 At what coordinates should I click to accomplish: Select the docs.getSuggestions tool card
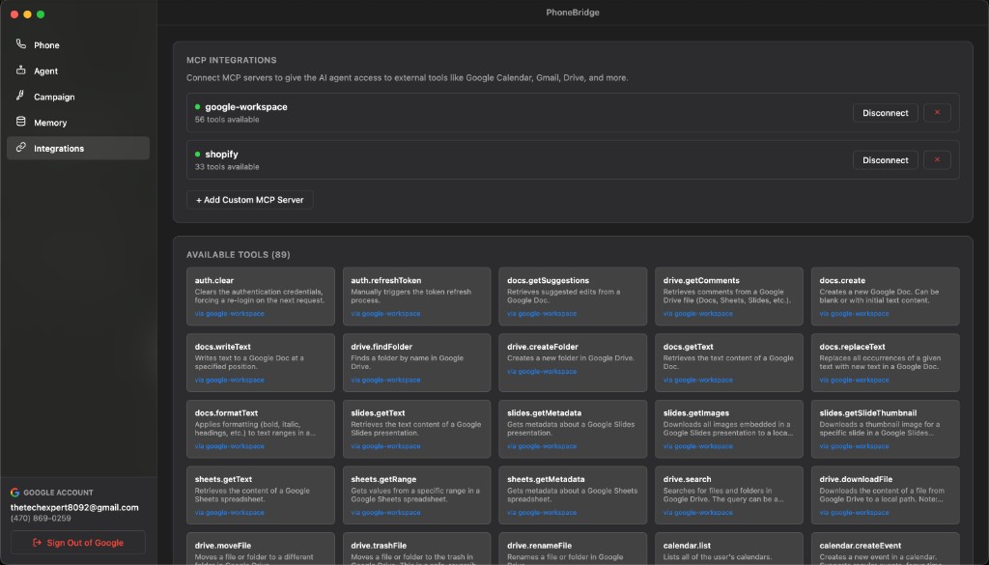573,297
